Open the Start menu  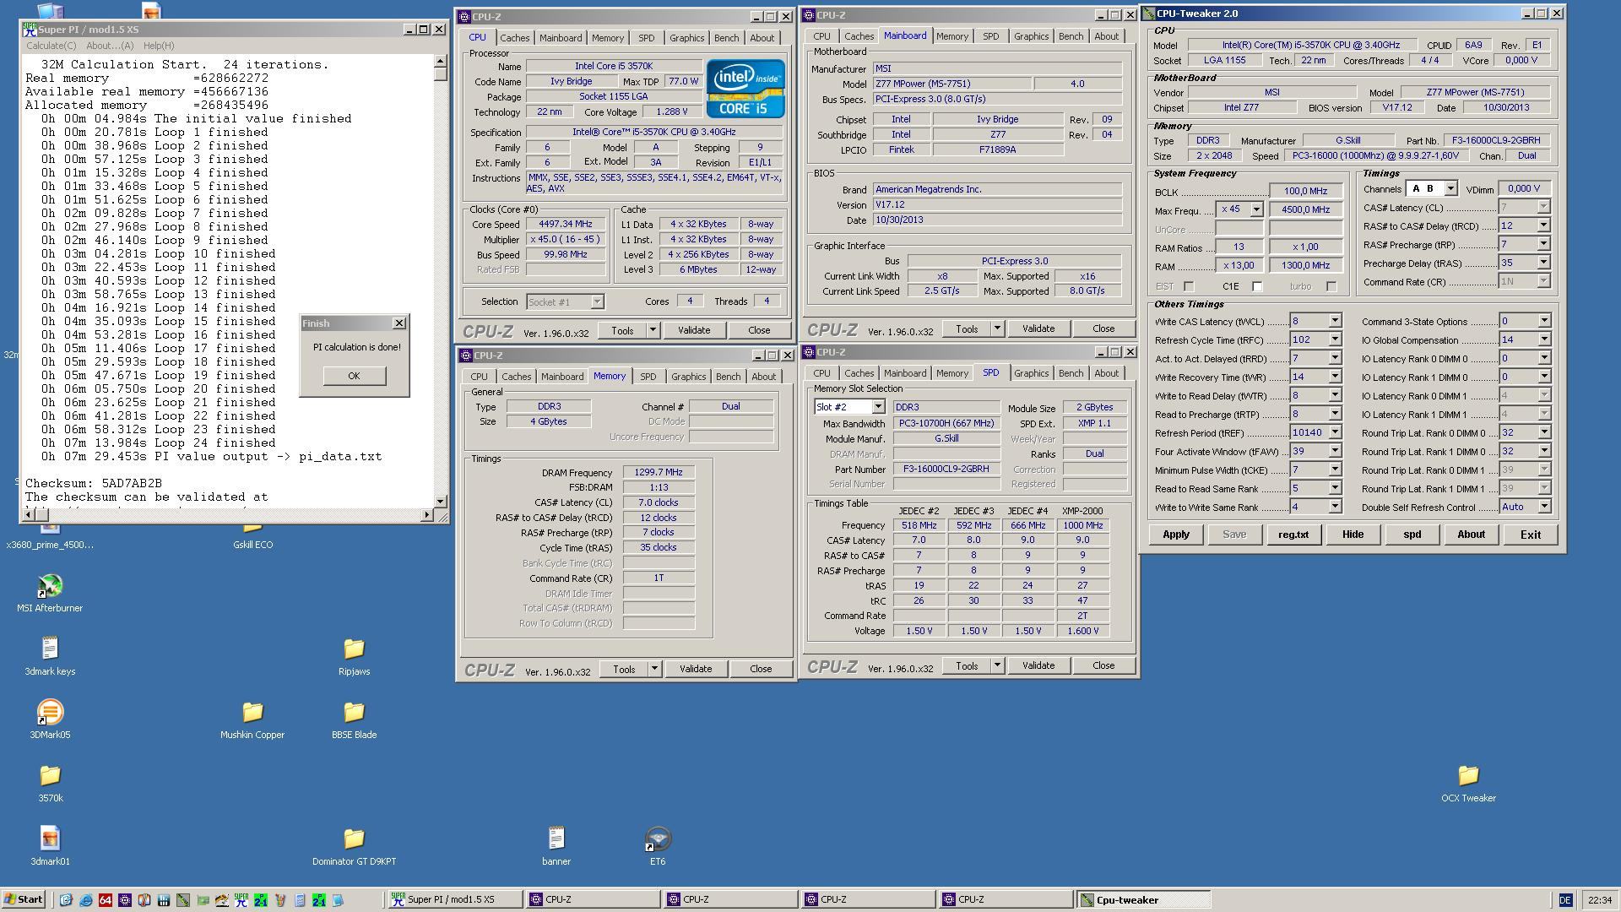23,900
